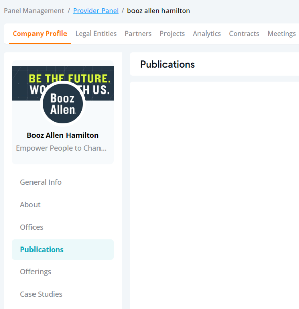Open the Partners tab
This screenshot has height=309, width=299.
coord(138,34)
